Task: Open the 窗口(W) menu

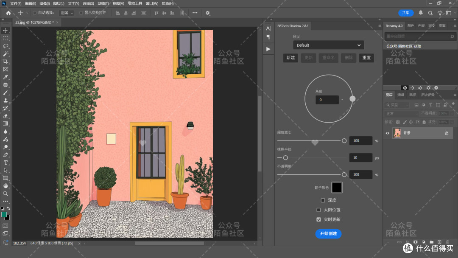Action: point(152,3)
